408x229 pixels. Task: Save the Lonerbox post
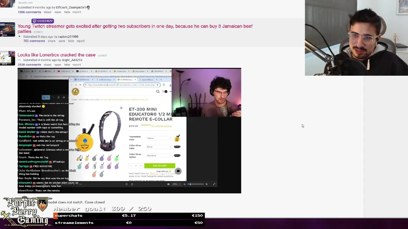click(58, 65)
